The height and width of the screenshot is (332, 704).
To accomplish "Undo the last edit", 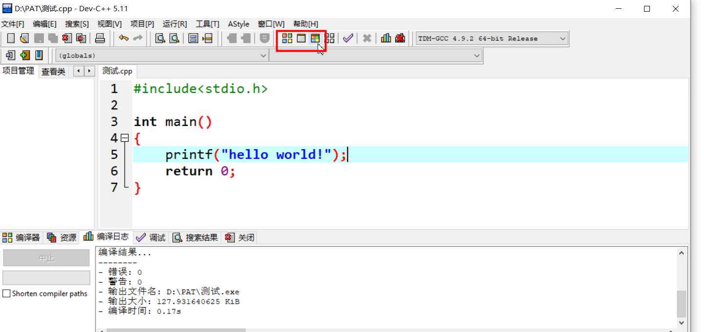I will pos(124,38).
